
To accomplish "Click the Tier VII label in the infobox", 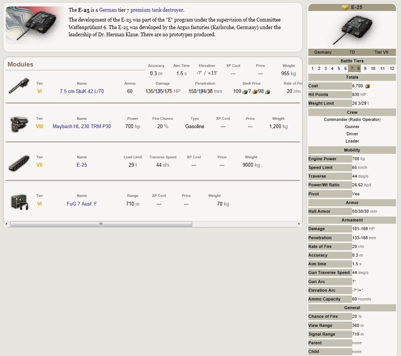I will [381, 52].
